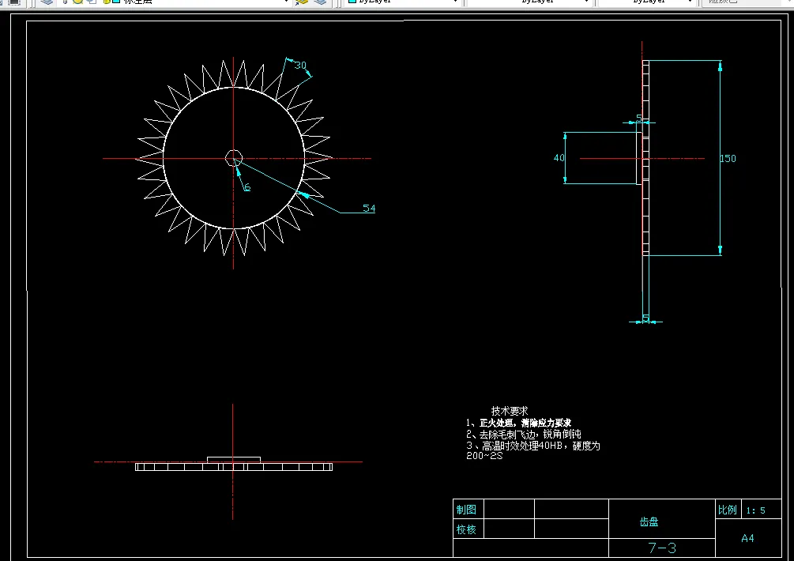Select note line 1、正火处理
Viewport: 794px width, 561px height.
518,423
